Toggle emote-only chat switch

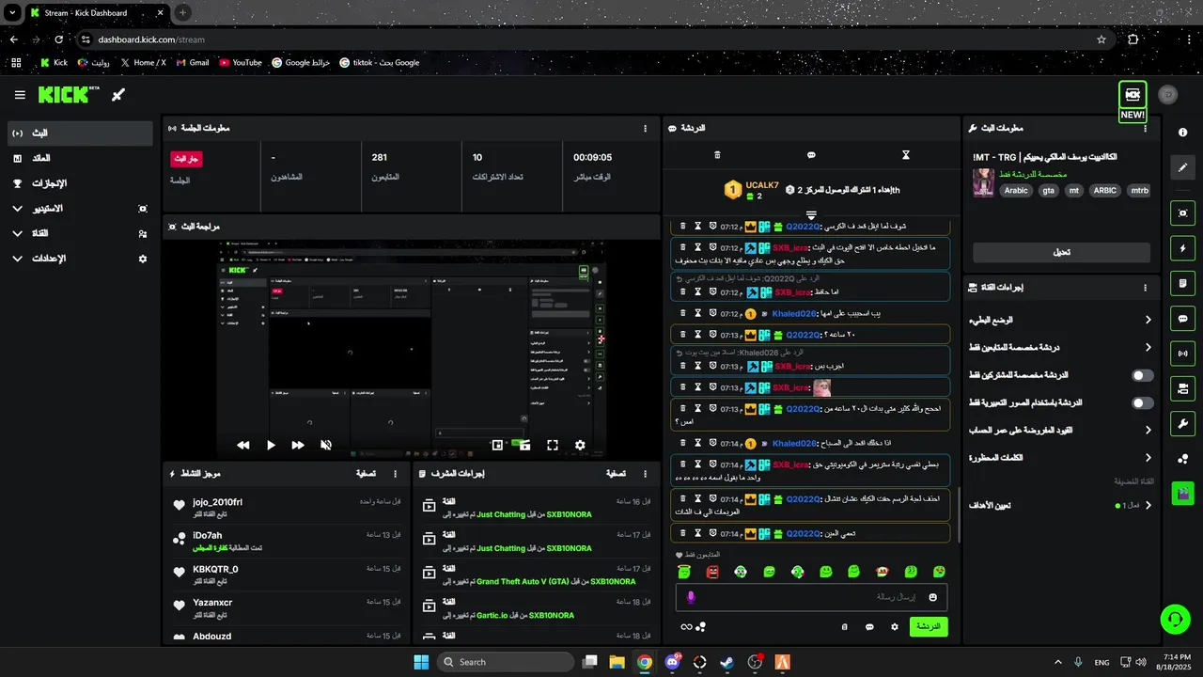tap(1142, 402)
